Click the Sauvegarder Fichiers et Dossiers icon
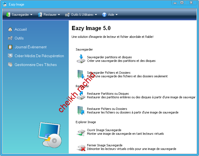 [x=81, y=74]
